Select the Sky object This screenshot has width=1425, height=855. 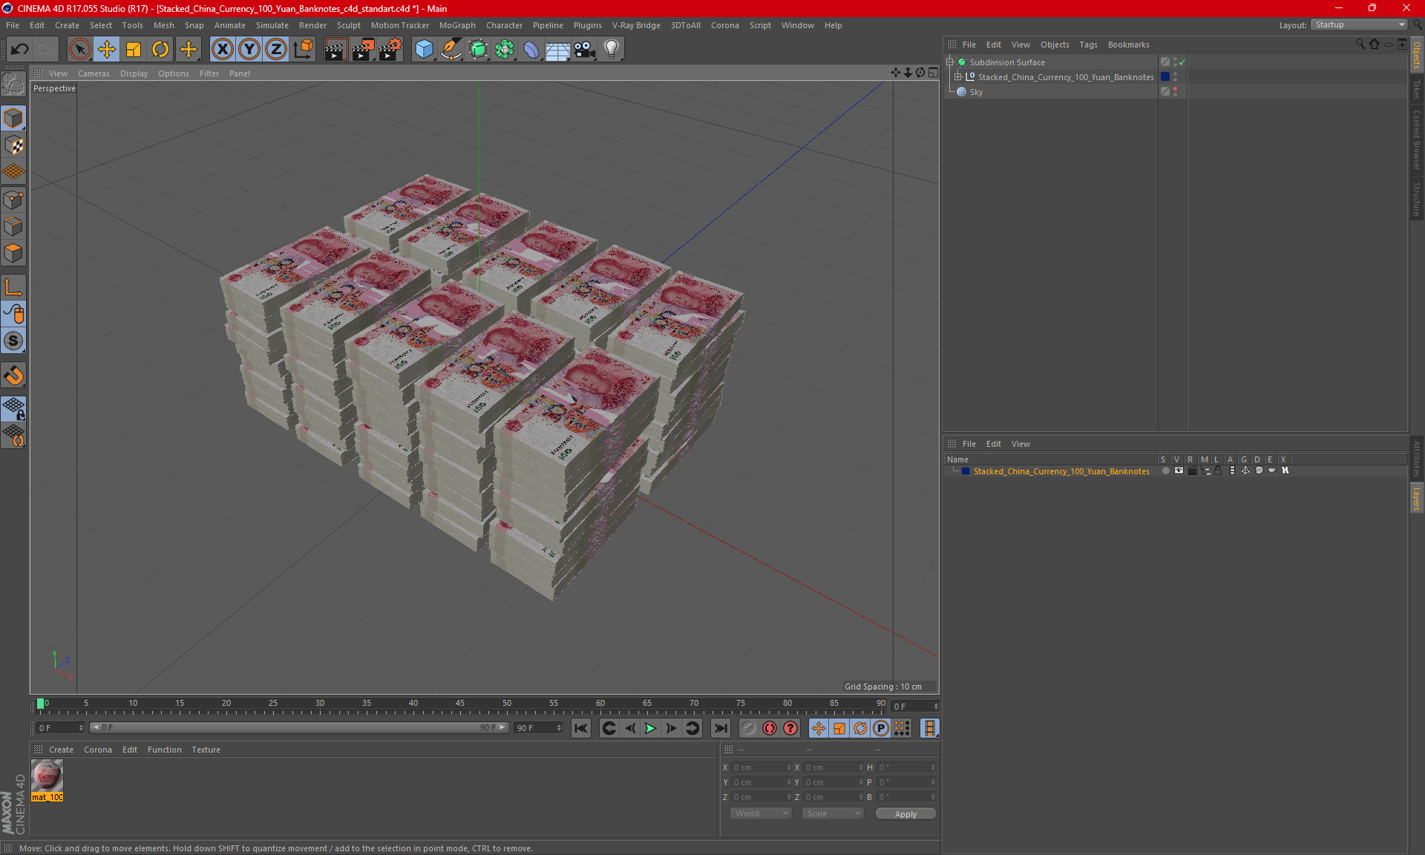[976, 92]
